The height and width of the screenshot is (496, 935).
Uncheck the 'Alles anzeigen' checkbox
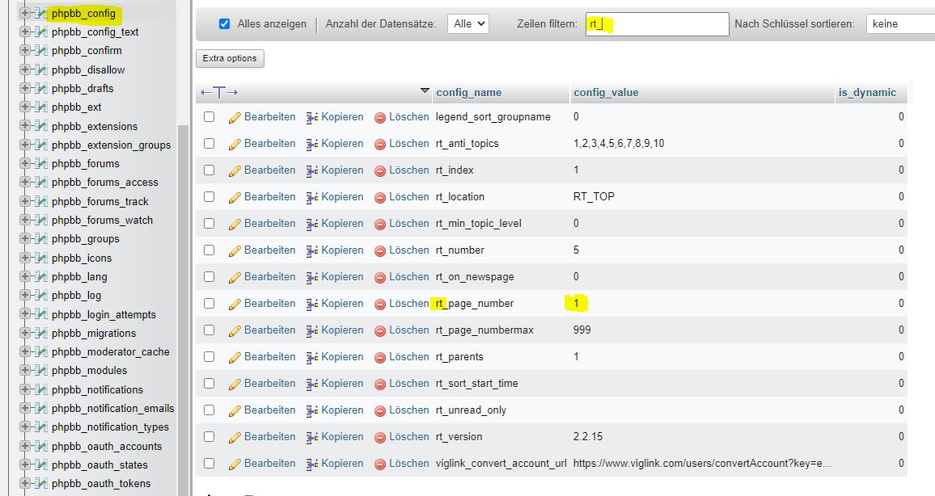(x=225, y=24)
